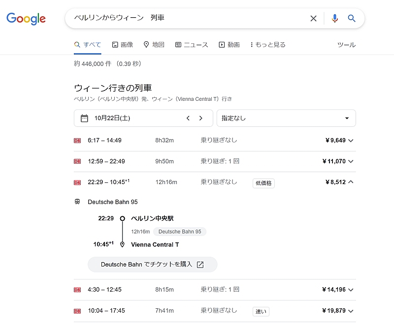Screen dimensions: 394x327
Task: Click the destination pin icon beside Vienna Central T
Action: (122, 244)
